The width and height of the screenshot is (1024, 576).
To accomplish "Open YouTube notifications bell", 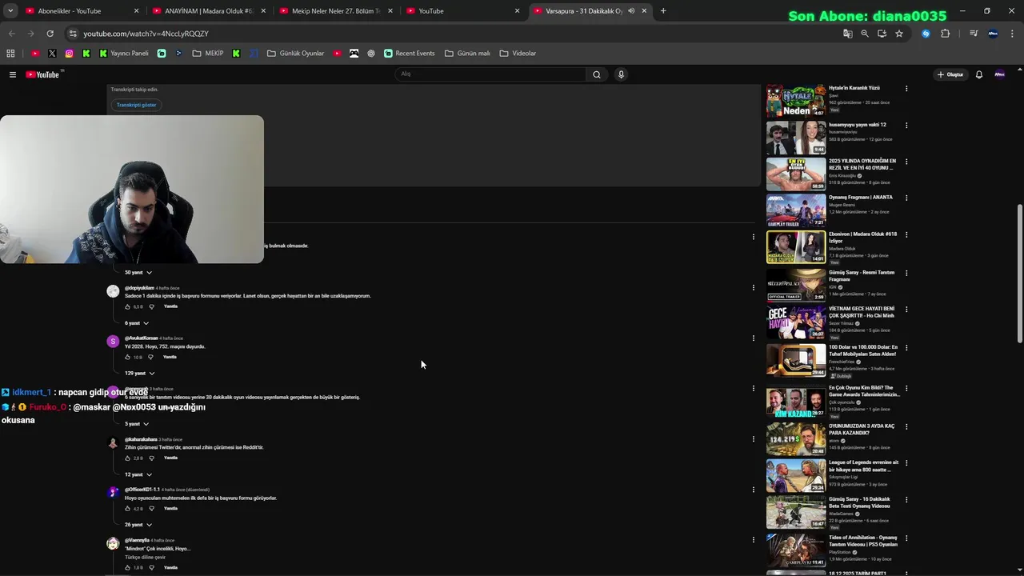I will pos(978,74).
